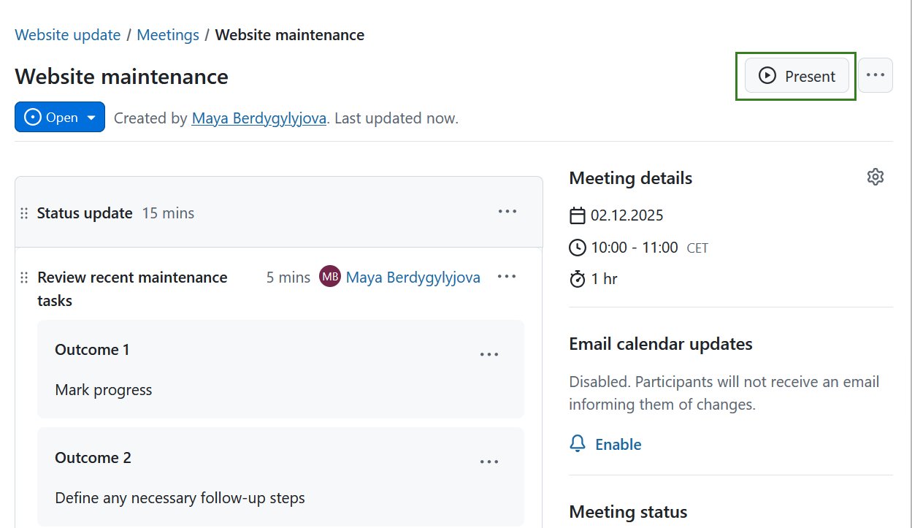Enable email calendar updates
912x528 pixels.
pyautogui.click(x=618, y=443)
